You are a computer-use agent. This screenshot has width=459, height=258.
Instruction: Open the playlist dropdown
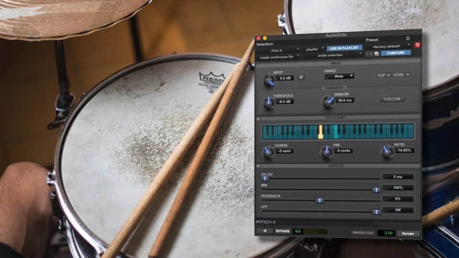point(314,49)
